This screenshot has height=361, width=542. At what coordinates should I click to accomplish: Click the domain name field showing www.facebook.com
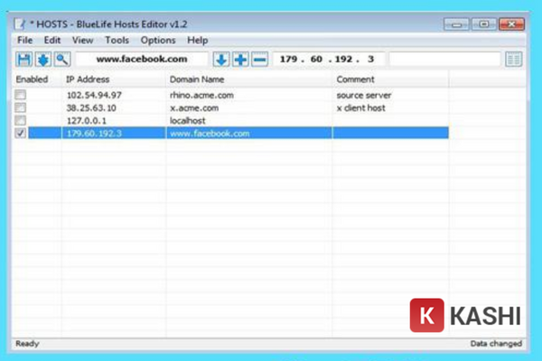point(141,60)
